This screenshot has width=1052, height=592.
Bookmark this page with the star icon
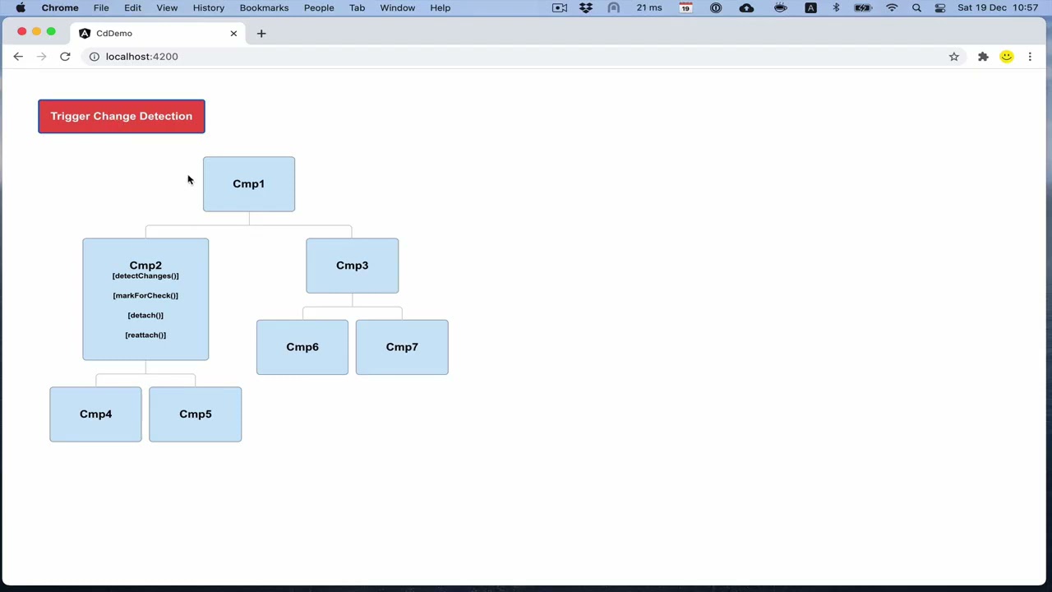click(954, 57)
